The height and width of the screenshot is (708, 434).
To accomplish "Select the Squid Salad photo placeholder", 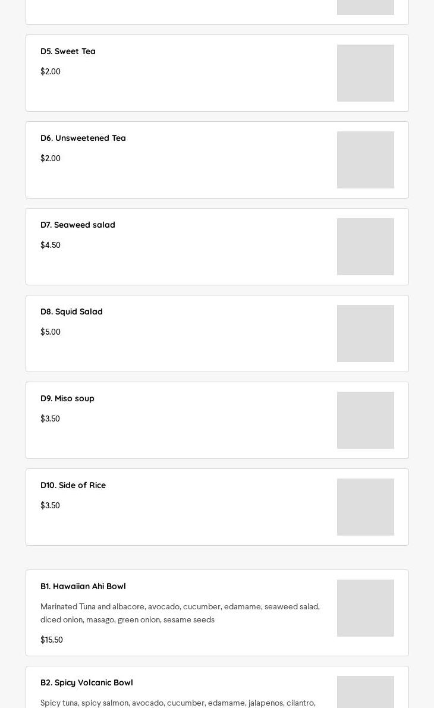I will point(365,333).
